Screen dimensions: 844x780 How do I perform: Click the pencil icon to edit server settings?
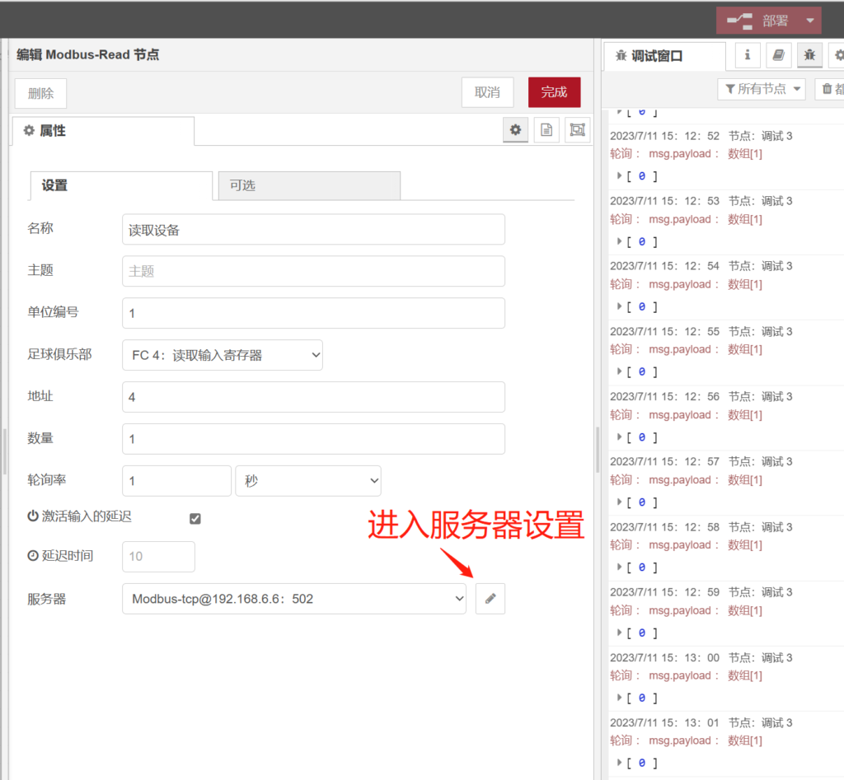coord(490,599)
